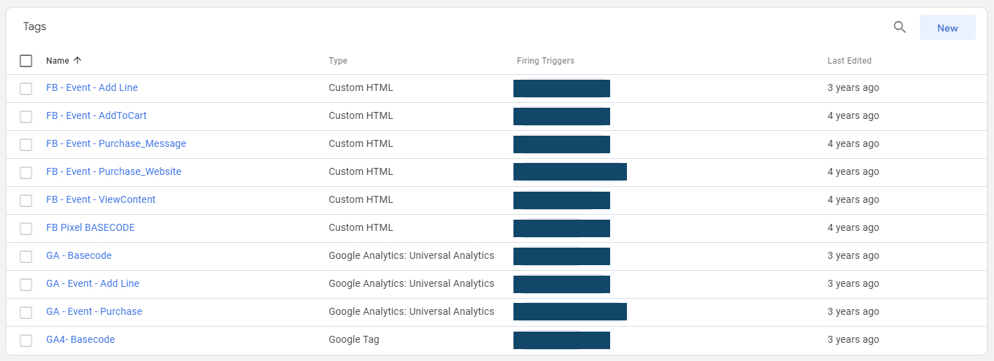Open the FB - Event - ViewContent tag
Screen dimensions: 994x361
(101, 199)
